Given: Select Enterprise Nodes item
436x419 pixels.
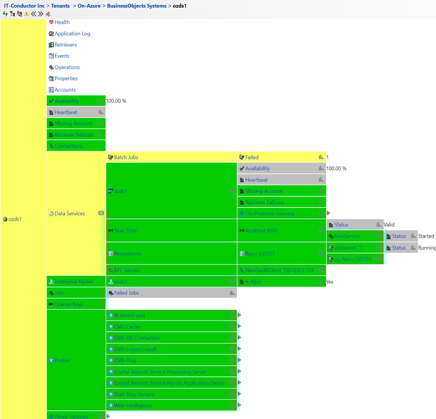Looking at the screenshot, I should pyautogui.click(x=76, y=282).
